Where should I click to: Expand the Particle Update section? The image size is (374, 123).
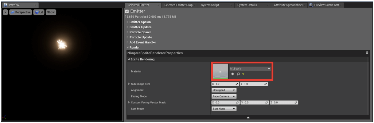pyautogui.click(x=141, y=37)
